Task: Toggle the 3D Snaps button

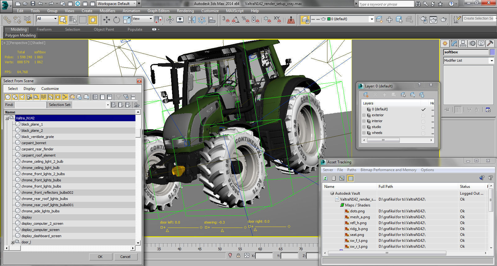Action: tap(226, 20)
